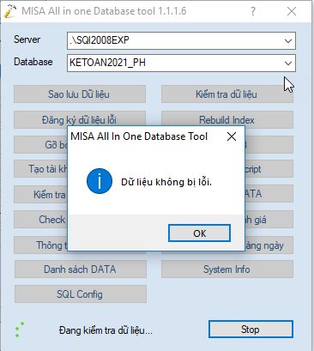Click the Rebuild Index button
This screenshot has height=351, width=314.
click(x=227, y=119)
